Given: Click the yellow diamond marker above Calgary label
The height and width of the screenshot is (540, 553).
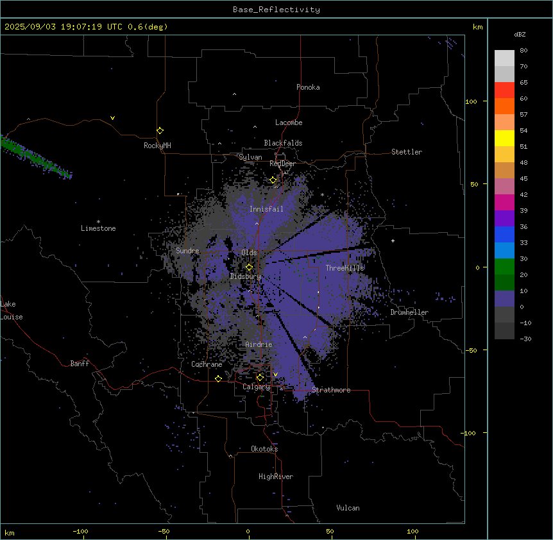Looking at the screenshot, I should click(260, 378).
